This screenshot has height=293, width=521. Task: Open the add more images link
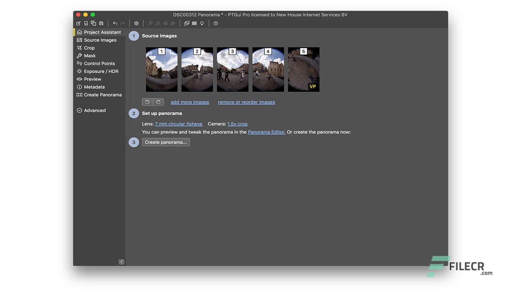point(190,102)
